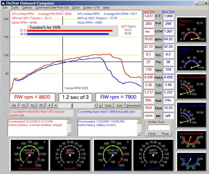Click blue Spur value 124
Image resolution: width=209 pixels, height=174 pixels.
point(168,70)
